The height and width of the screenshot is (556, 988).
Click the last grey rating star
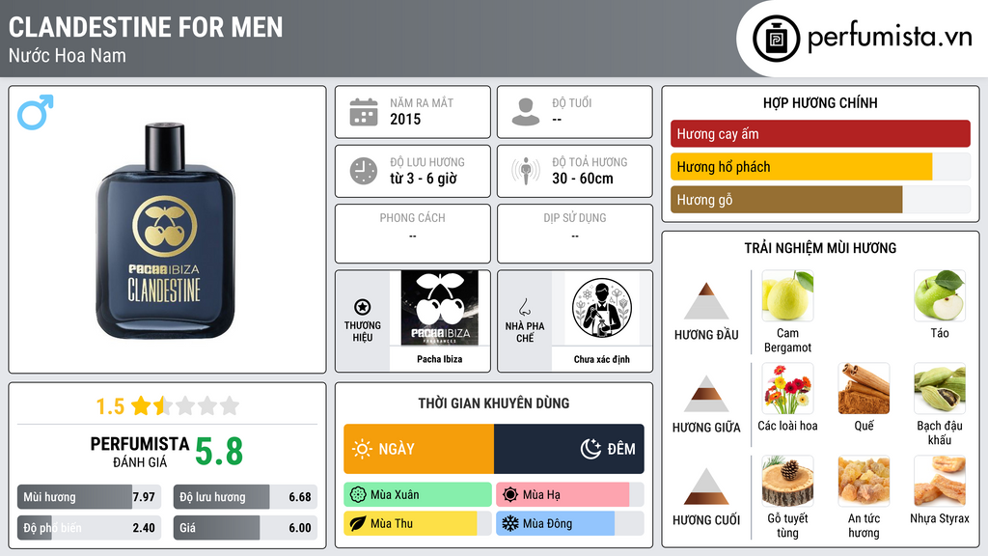click(230, 405)
